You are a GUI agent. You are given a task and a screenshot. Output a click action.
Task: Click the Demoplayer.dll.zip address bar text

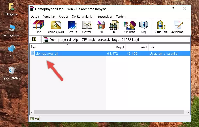[94, 40]
